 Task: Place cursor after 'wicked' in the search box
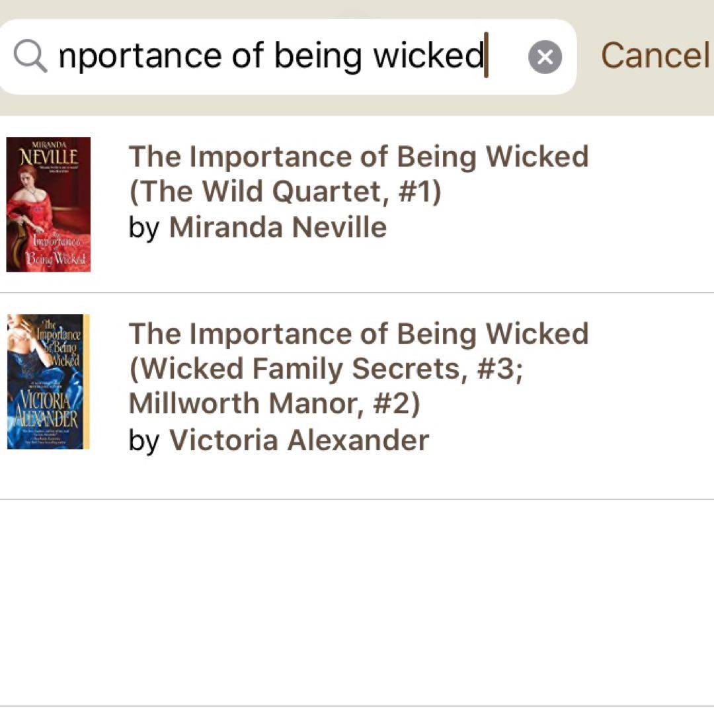[x=485, y=56]
